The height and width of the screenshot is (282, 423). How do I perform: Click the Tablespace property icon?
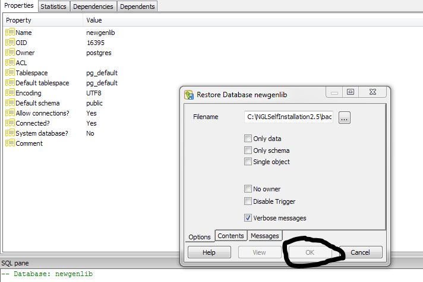click(x=10, y=73)
